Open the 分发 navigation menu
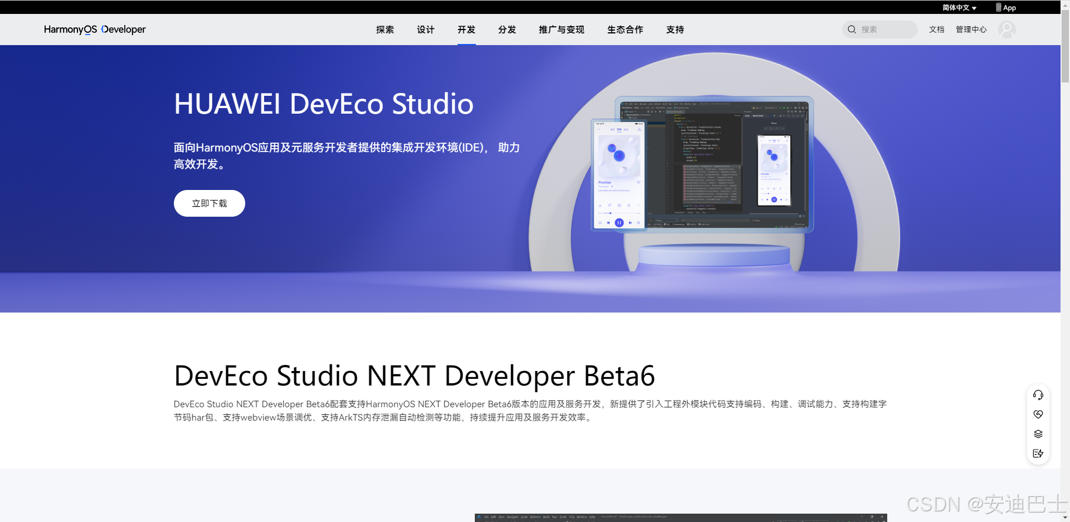Screen dimensions: 1070x522 point(507,30)
